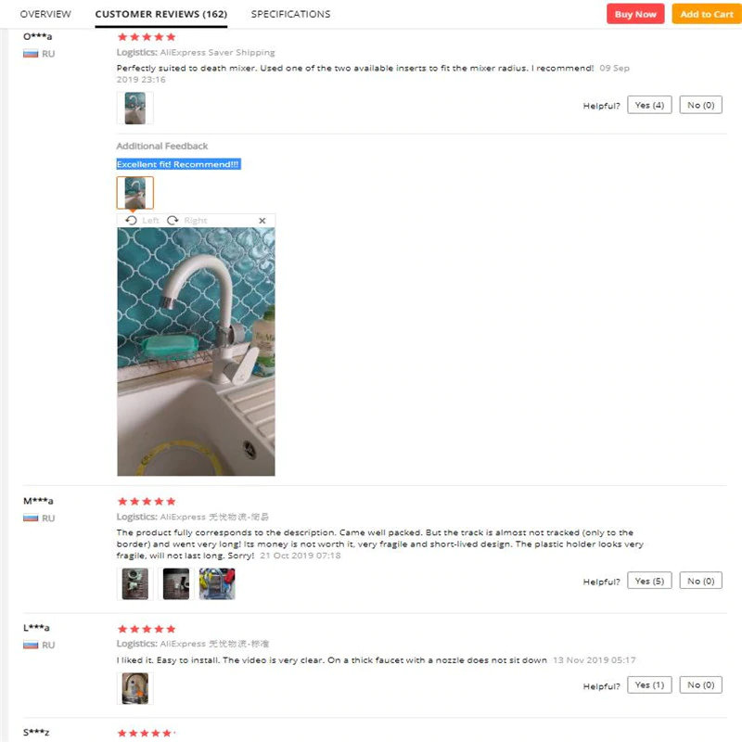Rotate the review photo left
This screenshot has width=742, height=742.
(x=142, y=221)
